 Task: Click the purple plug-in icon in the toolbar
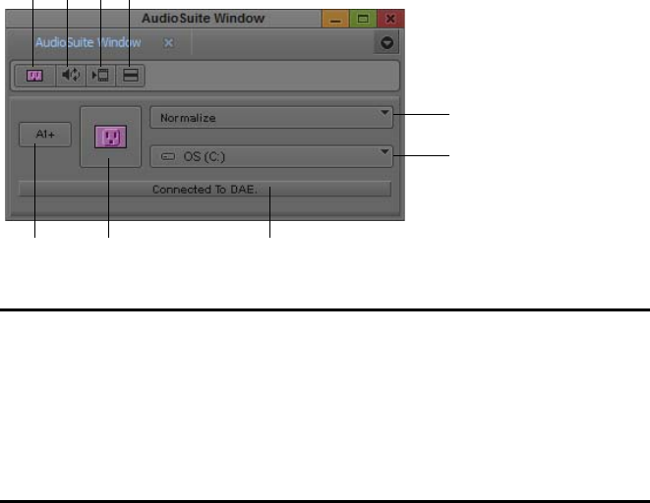(x=34, y=76)
